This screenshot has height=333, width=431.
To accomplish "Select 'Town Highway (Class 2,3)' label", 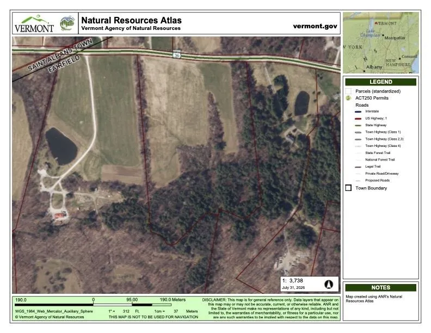I will pyautogui.click(x=384, y=139).
